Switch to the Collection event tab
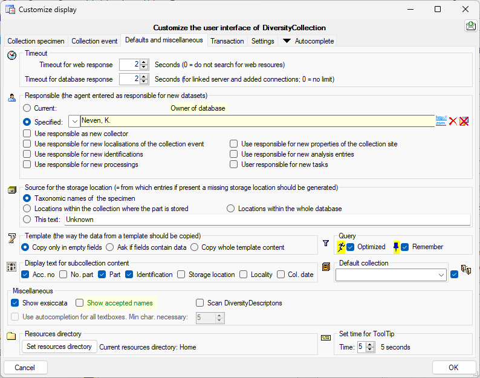The image size is (480, 378). (x=94, y=41)
